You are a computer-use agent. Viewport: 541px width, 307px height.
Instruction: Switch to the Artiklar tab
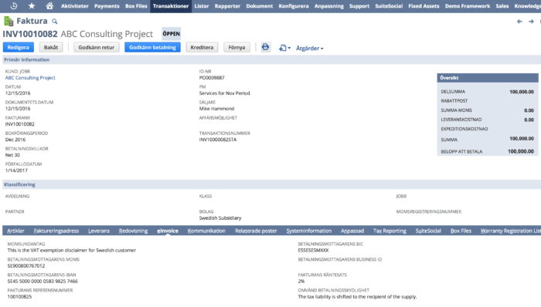coord(15,231)
